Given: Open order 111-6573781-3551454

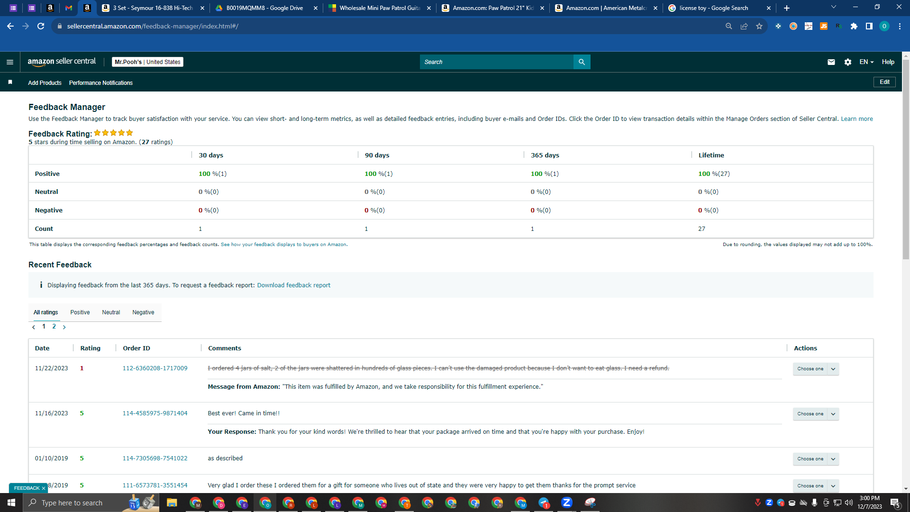Looking at the screenshot, I should (155, 485).
